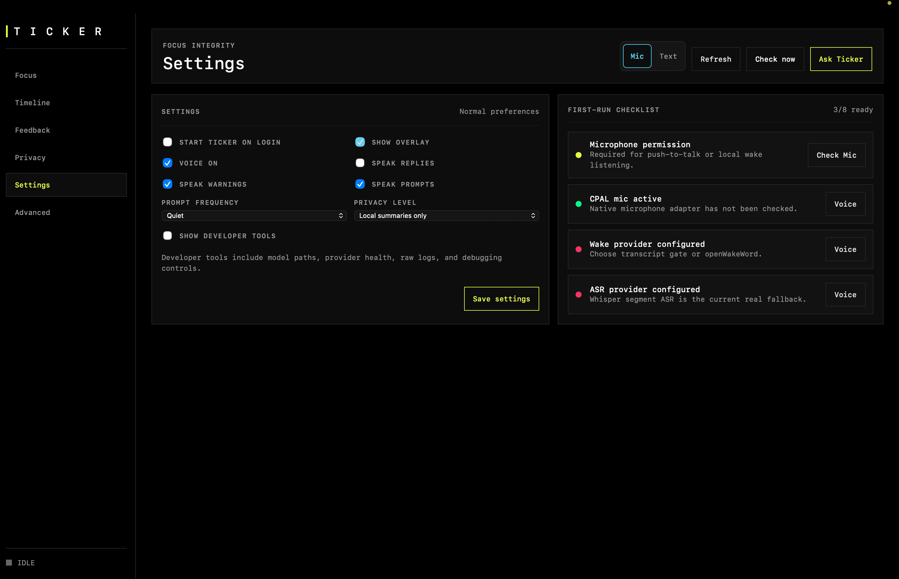Click the Refresh button
The height and width of the screenshot is (579, 899).
[716, 59]
